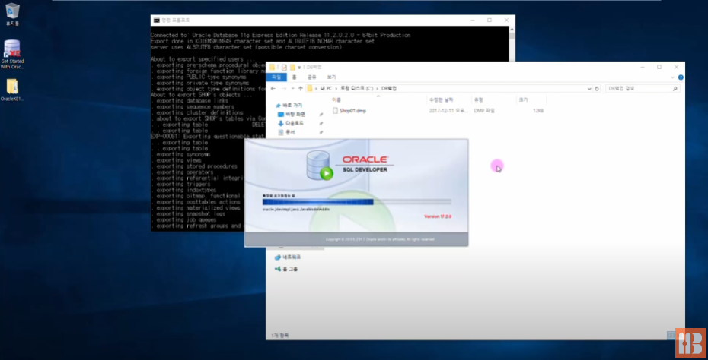The height and width of the screenshot is (360, 708).
Task: Switch to the 공유 ribbon tab
Action: click(x=311, y=77)
